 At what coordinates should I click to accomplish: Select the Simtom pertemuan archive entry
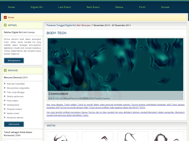tap(15, 97)
